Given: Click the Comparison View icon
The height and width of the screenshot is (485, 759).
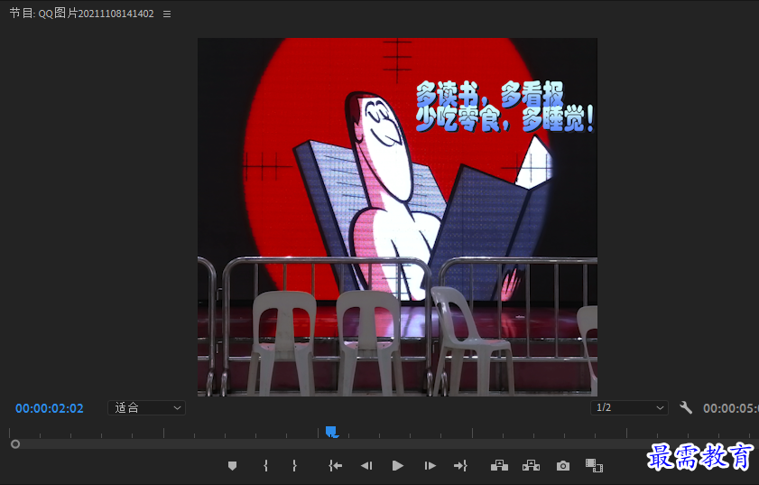Looking at the screenshot, I should pos(594,466).
